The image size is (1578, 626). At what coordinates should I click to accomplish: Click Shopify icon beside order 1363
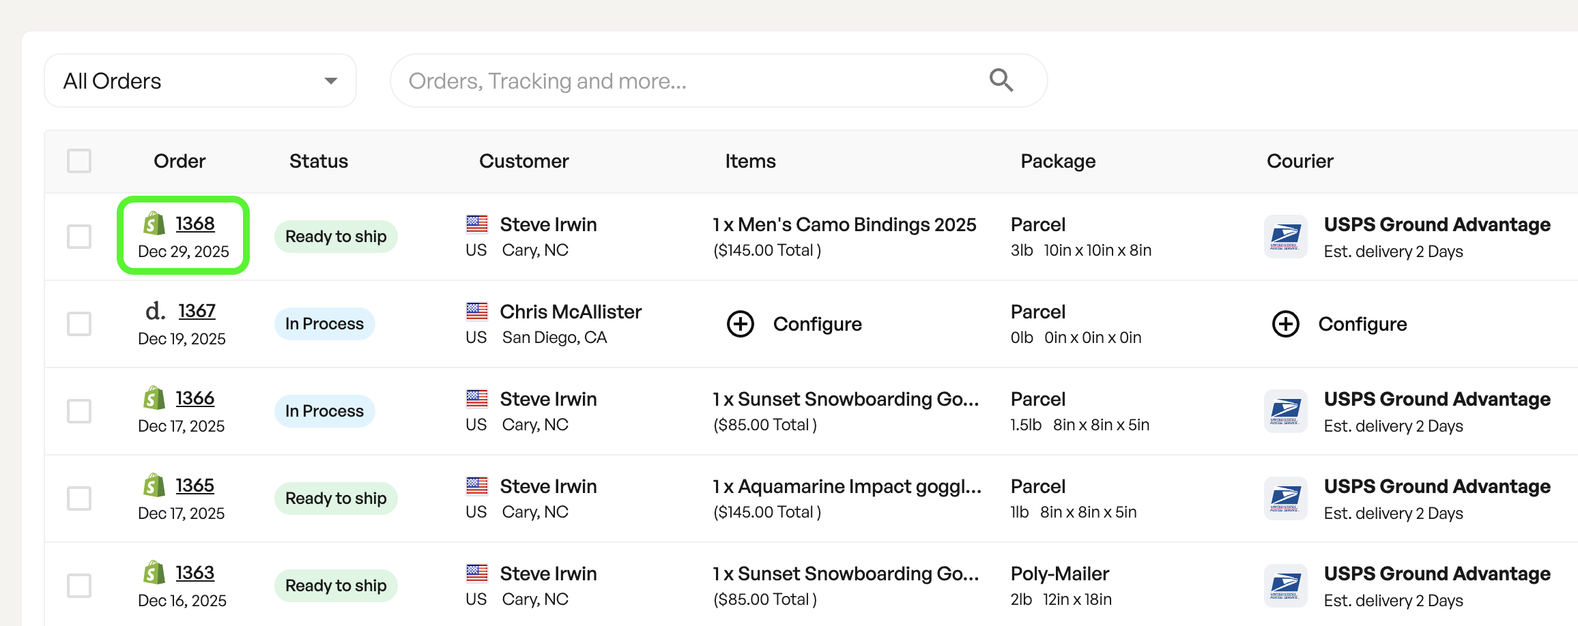pyautogui.click(x=154, y=572)
